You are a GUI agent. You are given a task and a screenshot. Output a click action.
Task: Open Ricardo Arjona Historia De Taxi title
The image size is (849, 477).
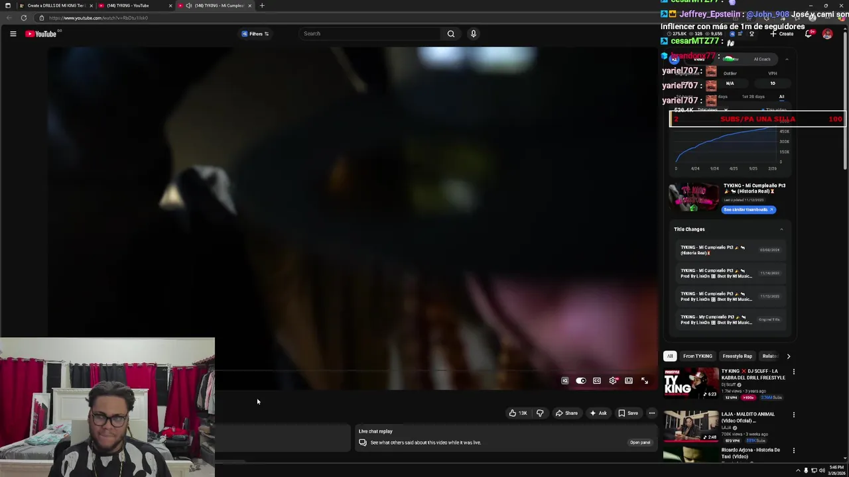751,453
